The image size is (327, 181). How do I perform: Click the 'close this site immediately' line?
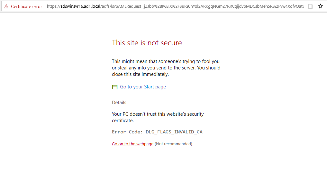[140, 74]
